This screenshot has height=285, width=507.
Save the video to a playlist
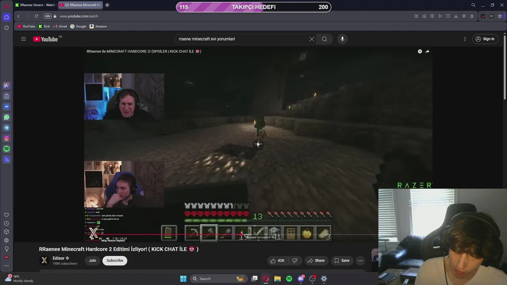click(x=342, y=260)
